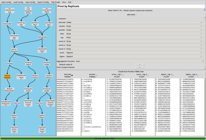Sort by the sigma__rep_1 column header
206x140 pixels.
pyautogui.click(x=167, y=75)
